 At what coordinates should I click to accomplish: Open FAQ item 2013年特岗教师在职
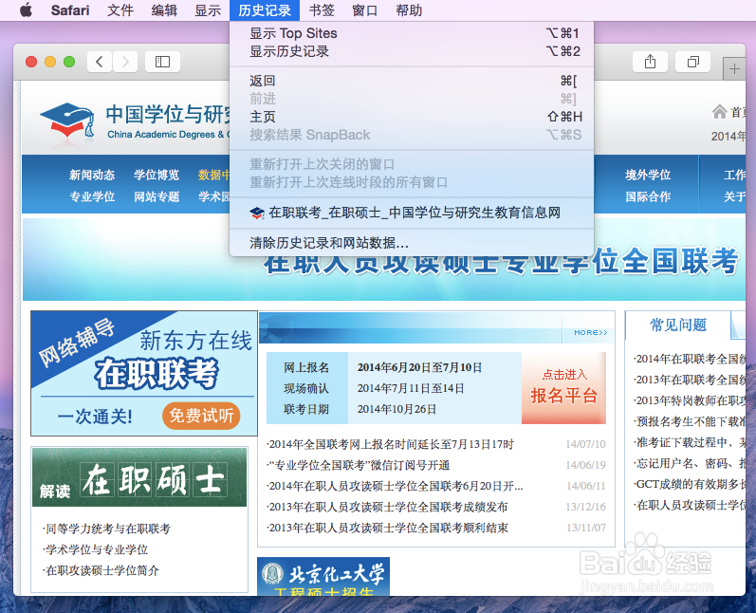[690, 400]
